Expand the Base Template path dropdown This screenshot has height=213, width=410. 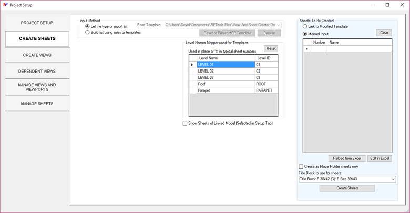click(x=279, y=25)
